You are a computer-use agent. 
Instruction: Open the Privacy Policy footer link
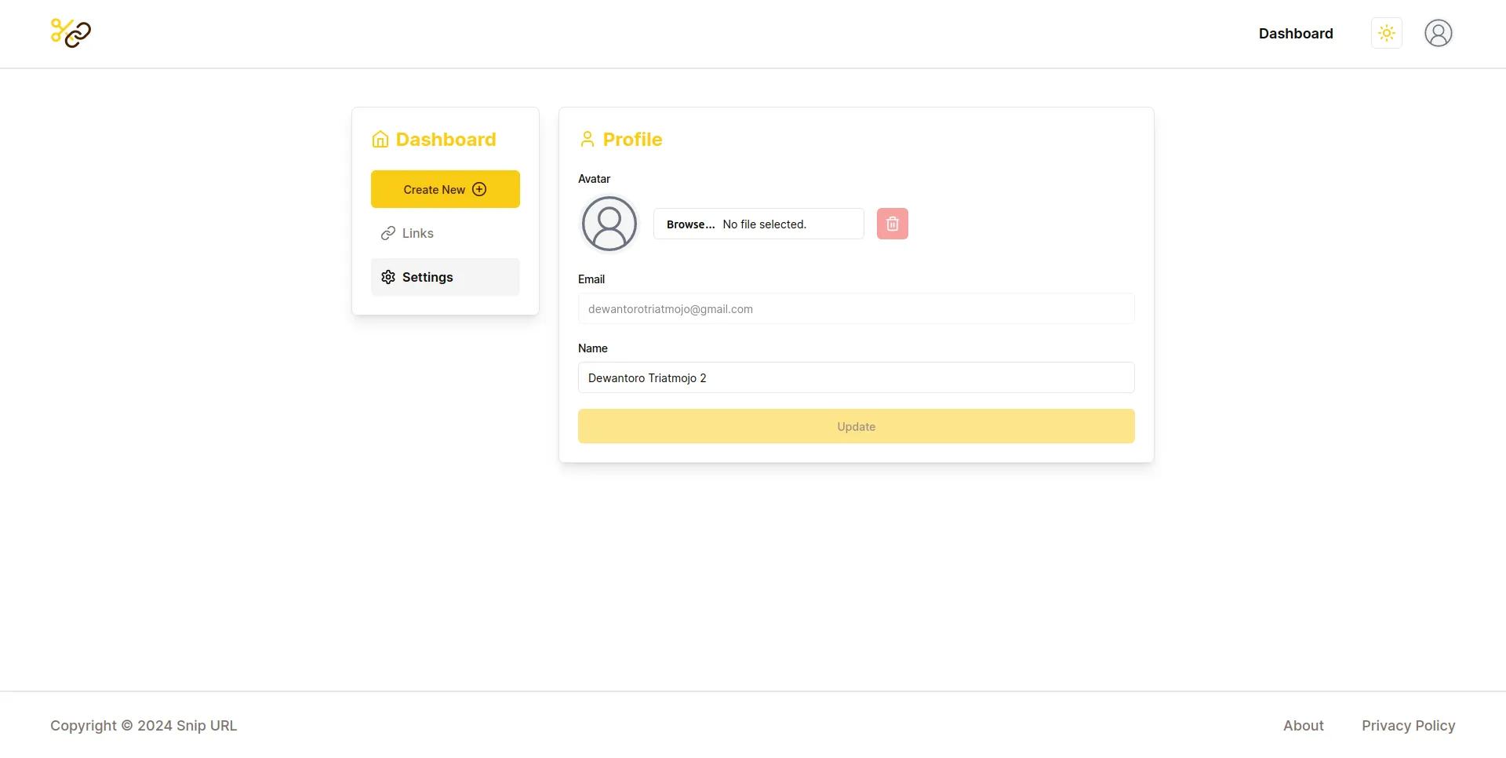1409,726
